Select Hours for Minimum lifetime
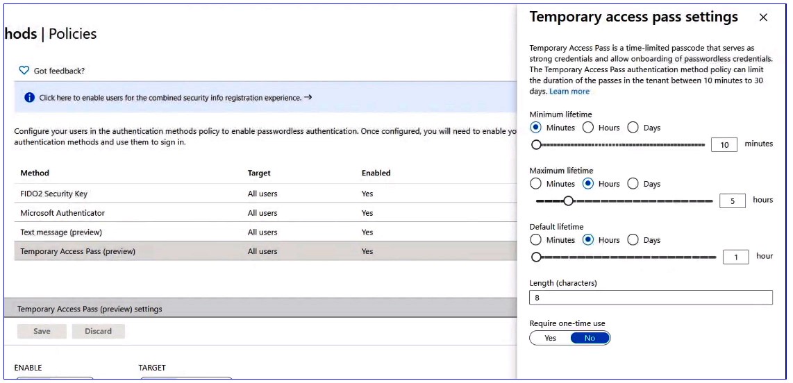793x383 pixels. coord(587,128)
